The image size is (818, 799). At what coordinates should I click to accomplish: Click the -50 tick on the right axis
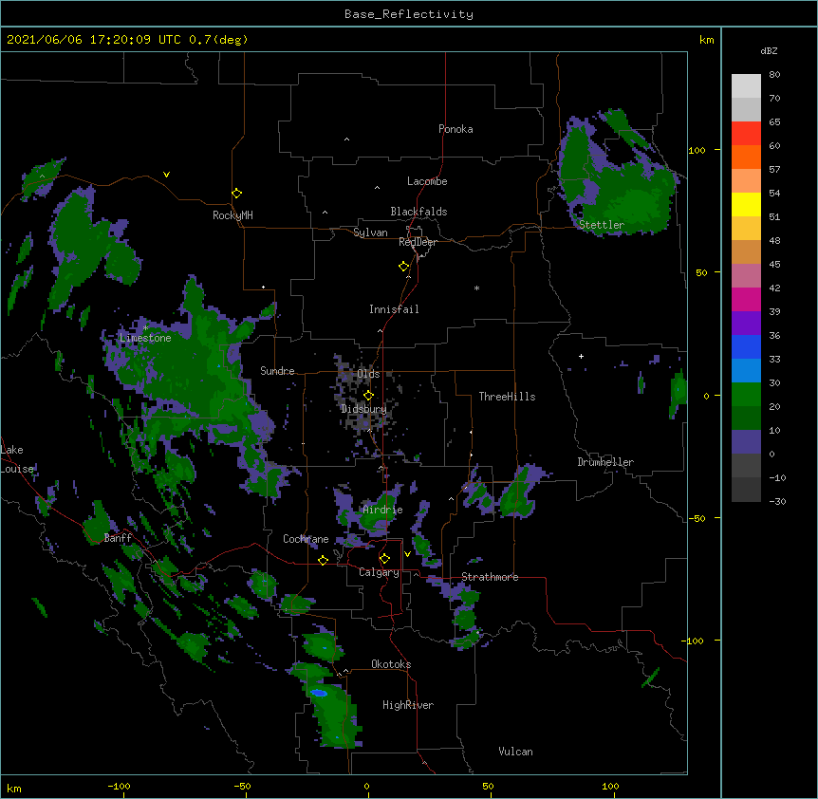pyautogui.click(x=697, y=518)
